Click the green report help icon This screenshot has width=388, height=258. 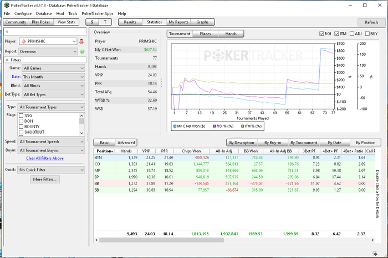pyautogui.click(x=82, y=51)
